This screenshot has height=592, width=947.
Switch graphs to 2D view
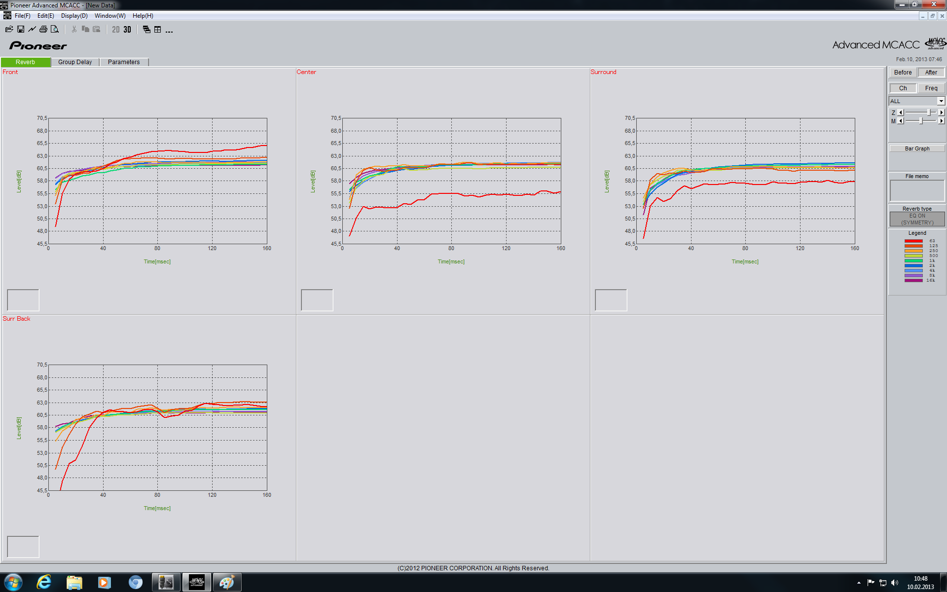tap(116, 30)
